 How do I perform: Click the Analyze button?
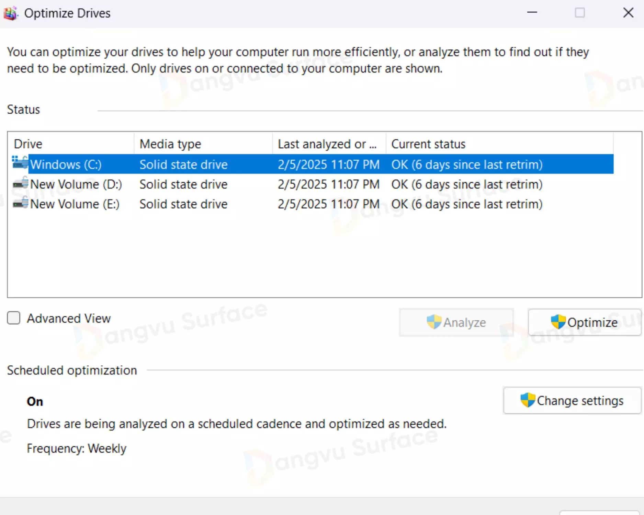pyautogui.click(x=456, y=322)
